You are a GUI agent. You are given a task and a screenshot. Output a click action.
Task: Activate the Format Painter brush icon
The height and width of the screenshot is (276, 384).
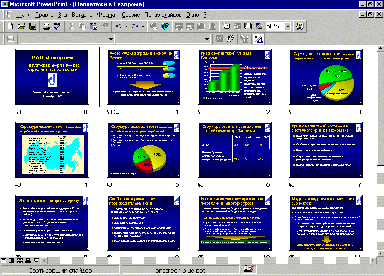[x=105, y=26]
